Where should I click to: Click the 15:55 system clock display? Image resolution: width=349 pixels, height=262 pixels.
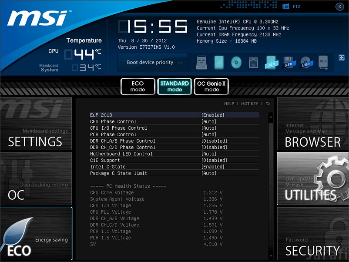coord(153,26)
